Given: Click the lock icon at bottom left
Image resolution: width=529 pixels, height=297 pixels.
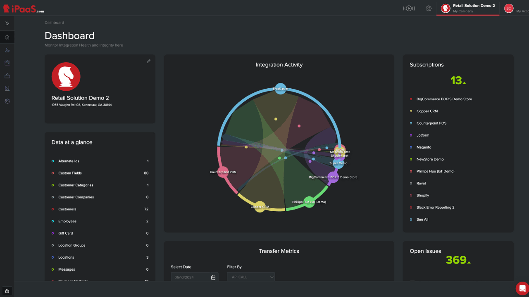Looking at the screenshot, I should 7,290.
